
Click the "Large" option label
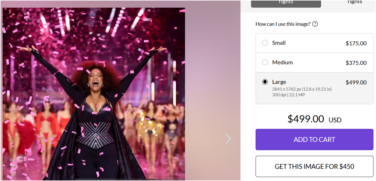coord(279,82)
